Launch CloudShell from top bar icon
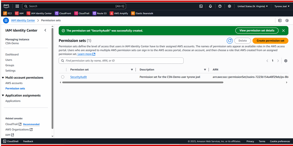Image resolution: width=293 pixels, height=146 pixels. [201, 6]
